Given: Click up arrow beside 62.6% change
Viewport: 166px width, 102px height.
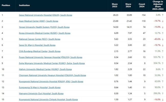Looking at the screenshot, I should pos(163,81).
